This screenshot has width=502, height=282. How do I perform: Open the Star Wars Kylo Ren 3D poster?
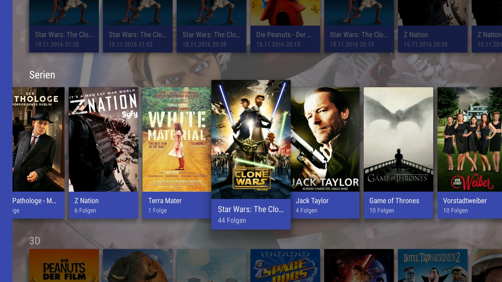[359, 266]
